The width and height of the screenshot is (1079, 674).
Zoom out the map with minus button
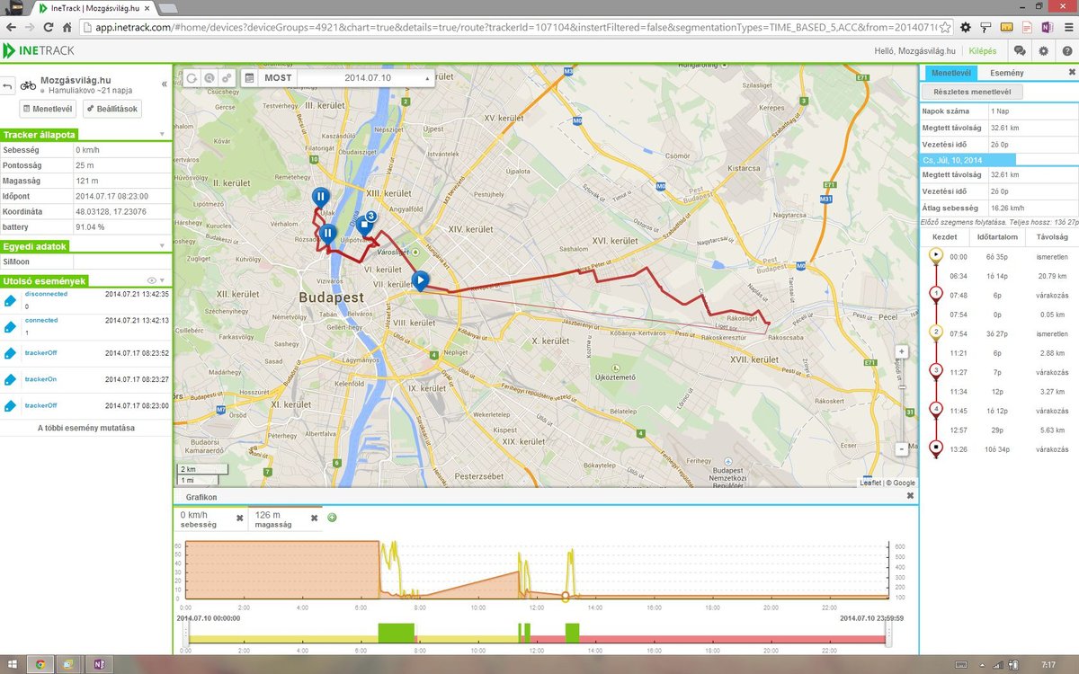[x=902, y=448]
